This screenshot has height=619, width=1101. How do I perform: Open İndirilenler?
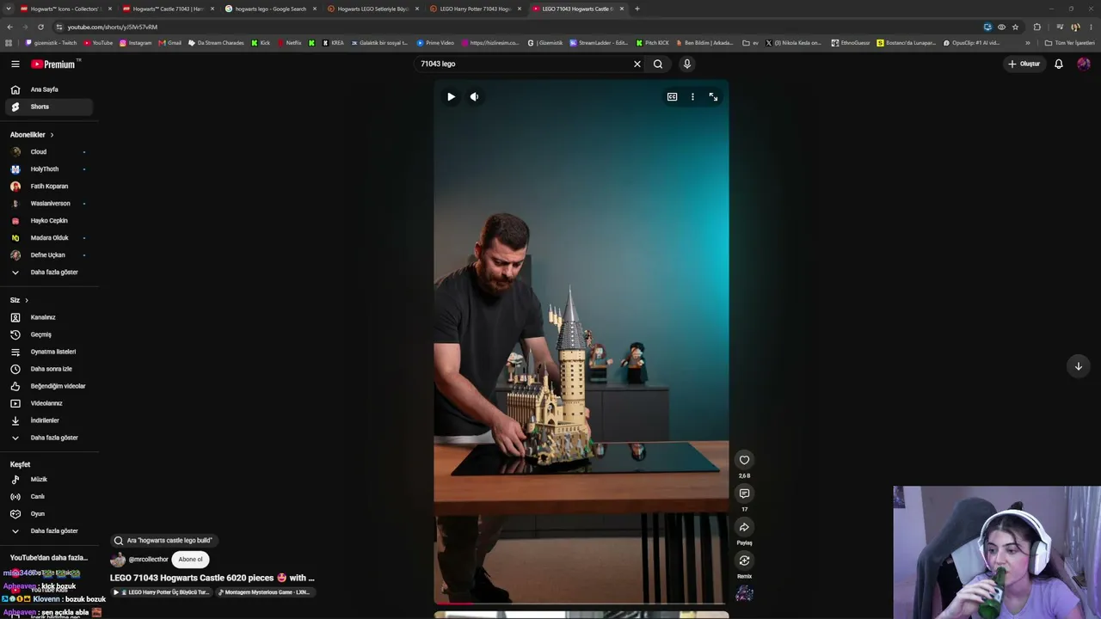click(48, 420)
